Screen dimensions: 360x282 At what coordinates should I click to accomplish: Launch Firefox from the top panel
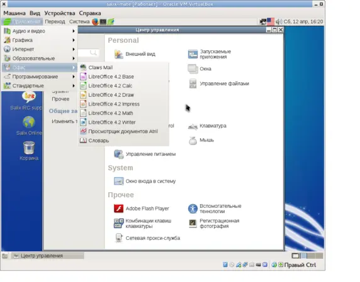[95, 21]
